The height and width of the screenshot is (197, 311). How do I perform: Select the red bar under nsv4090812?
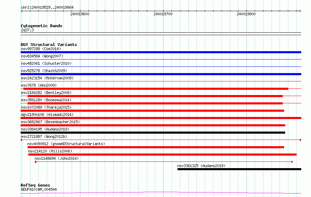156,147
